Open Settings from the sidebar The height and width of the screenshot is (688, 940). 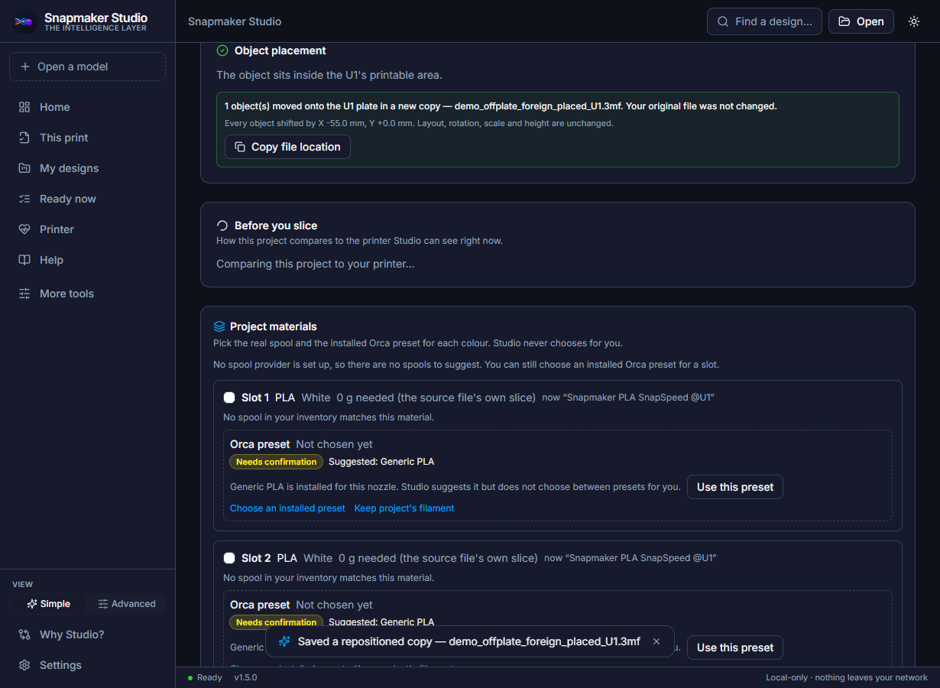click(x=87, y=665)
